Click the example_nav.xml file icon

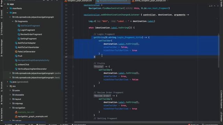pyautogui.click(x=16, y=112)
